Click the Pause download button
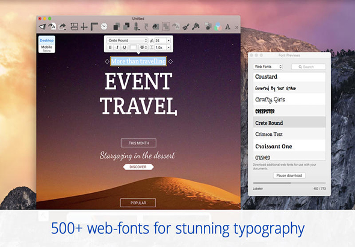The width and height of the screenshot is (355, 247). (289, 175)
